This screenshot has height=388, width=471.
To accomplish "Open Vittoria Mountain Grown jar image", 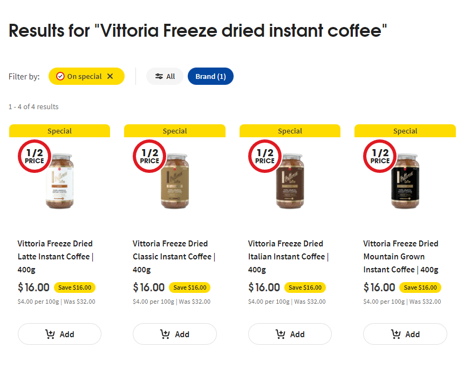I will 406,181.
